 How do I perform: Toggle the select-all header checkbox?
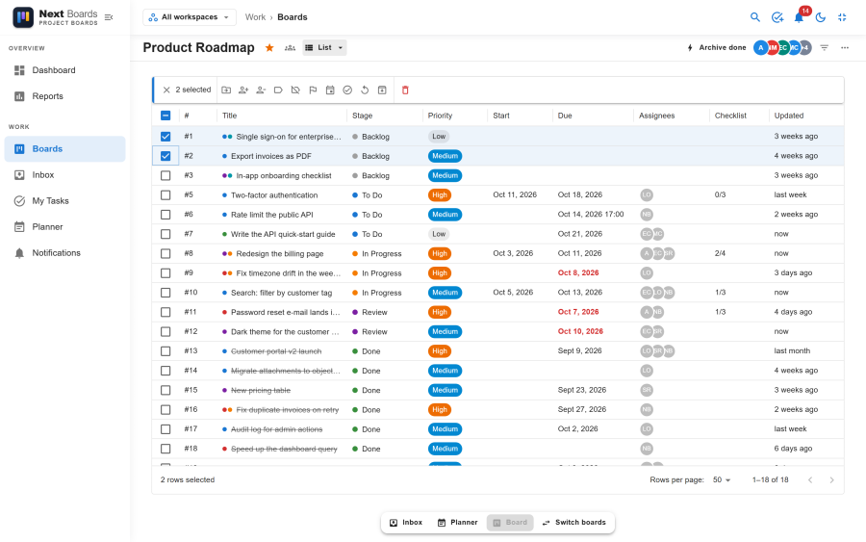(x=166, y=116)
